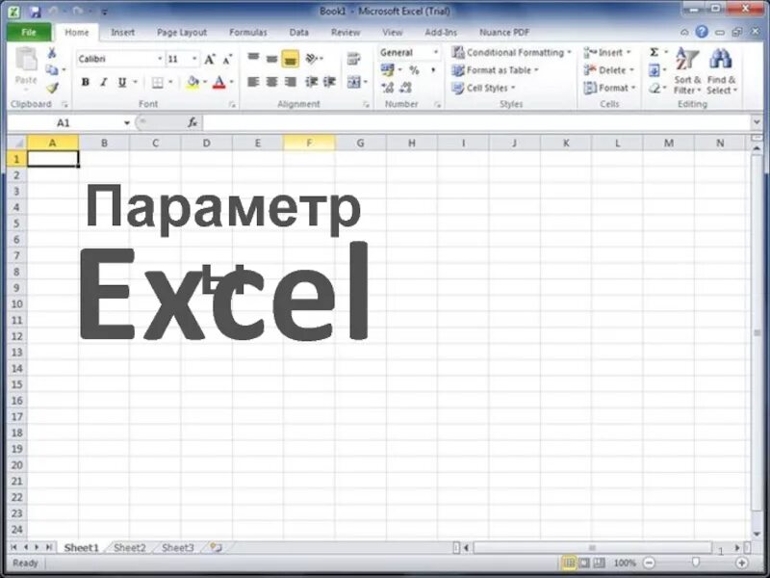Viewport: 770px width, 578px height.
Task: Toggle Bottom Align highlighted button
Action: point(291,59)
